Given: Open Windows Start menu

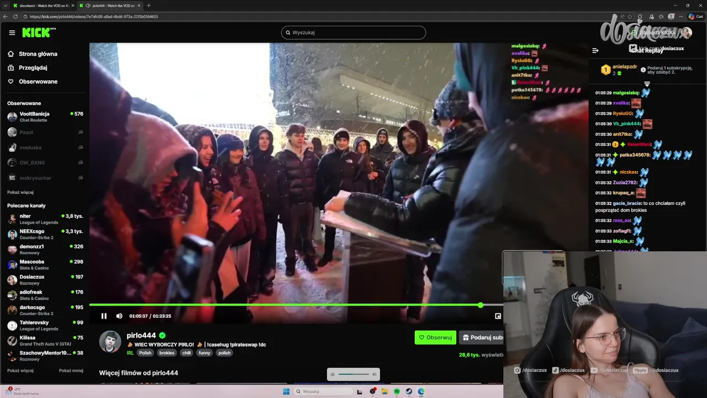Looking at the screenshot, I should coord(286,391).
